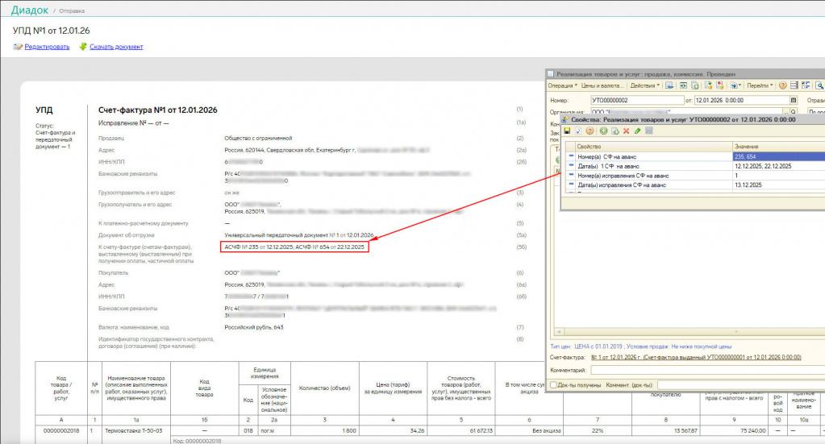Open the Счет-фактура №1 hyperlink

click(x=696, y=356)
